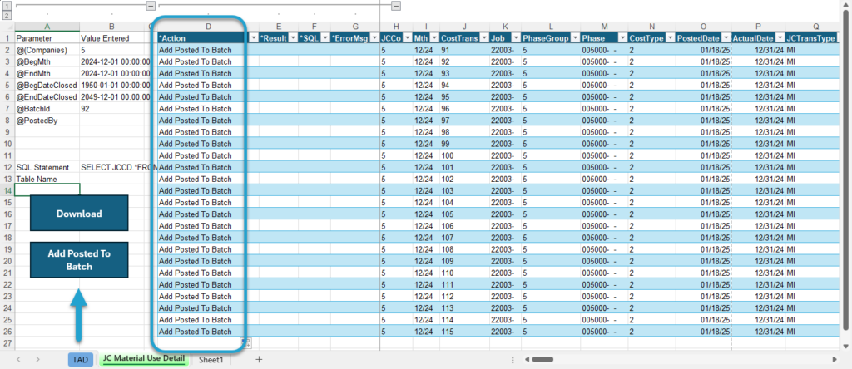The height and width of the screenshot is (369, 852).
Task: Click the sheet tab bar options dots
Action: [513, 359]
